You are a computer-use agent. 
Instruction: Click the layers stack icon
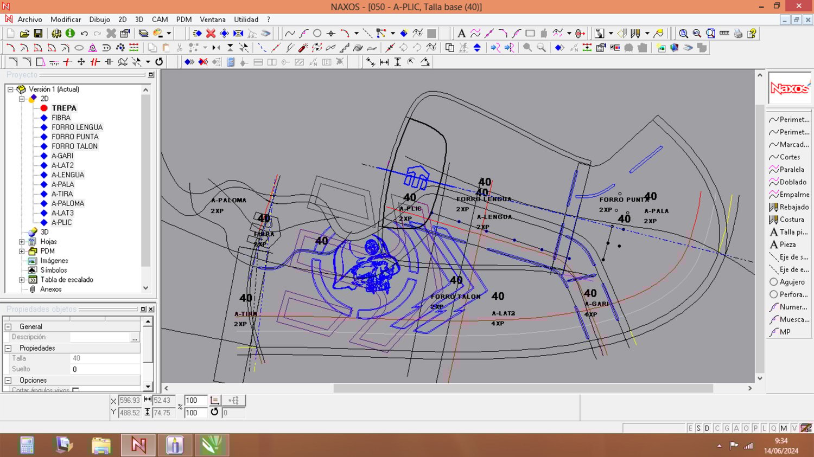(x=143, y=34)
